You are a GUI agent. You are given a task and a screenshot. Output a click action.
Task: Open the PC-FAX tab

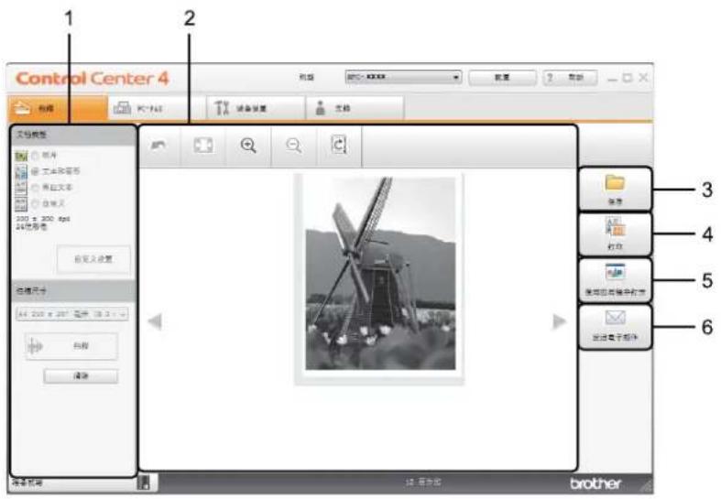coord(156,108)
